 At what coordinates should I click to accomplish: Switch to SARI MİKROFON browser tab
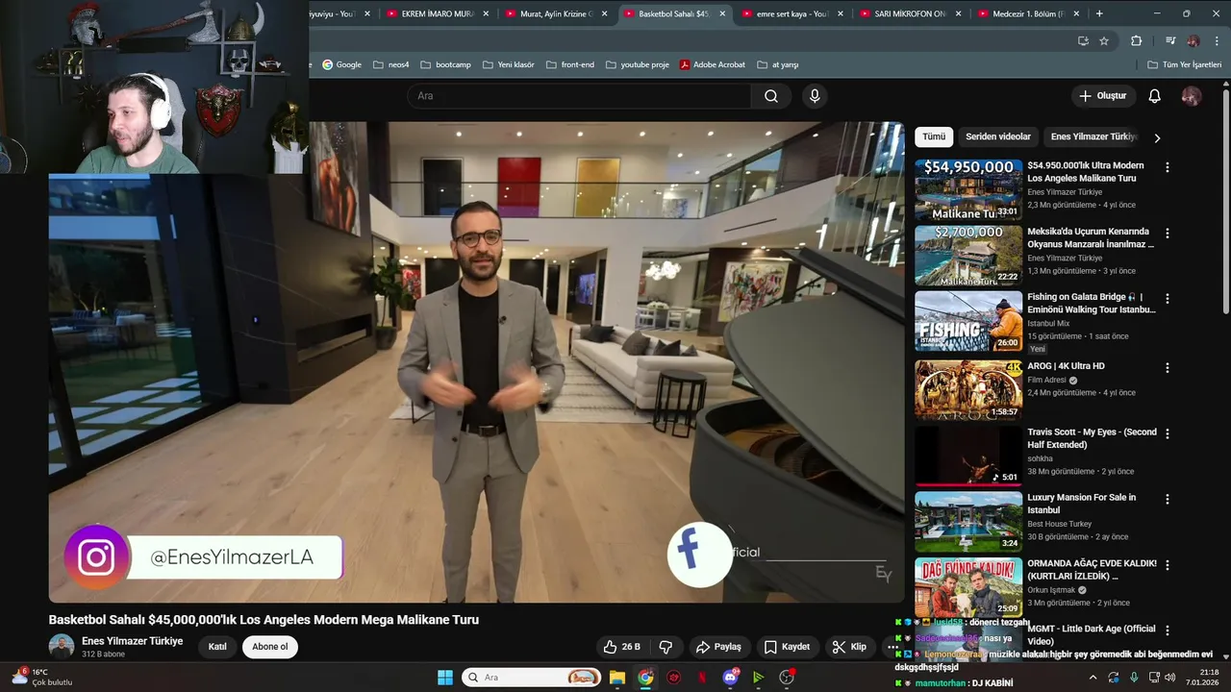(x=910, y=14)
